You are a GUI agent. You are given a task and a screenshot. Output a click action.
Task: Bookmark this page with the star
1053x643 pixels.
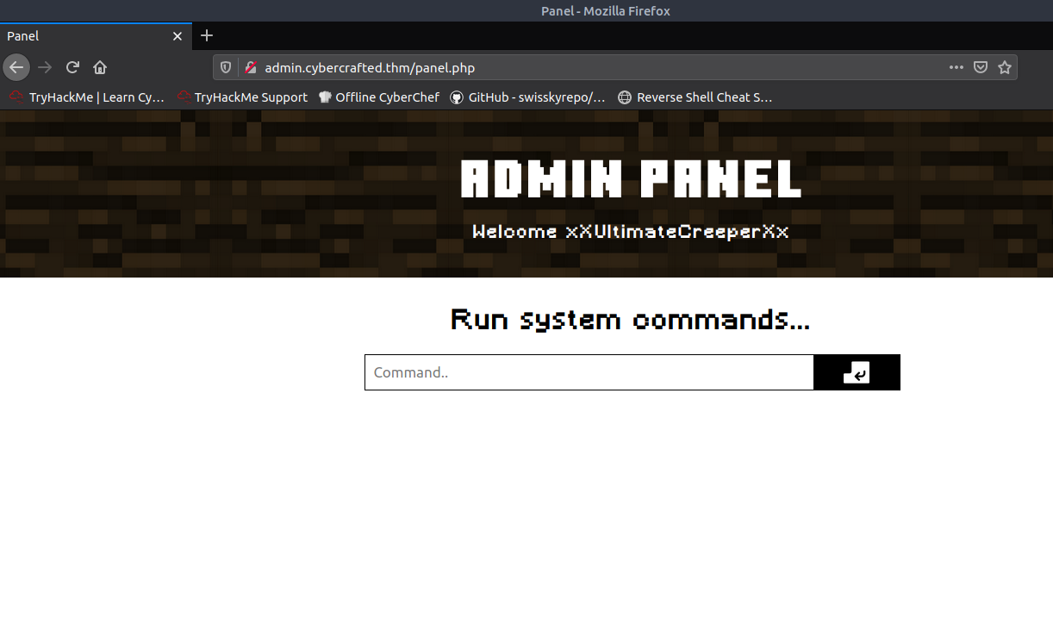coord(1005,67)
